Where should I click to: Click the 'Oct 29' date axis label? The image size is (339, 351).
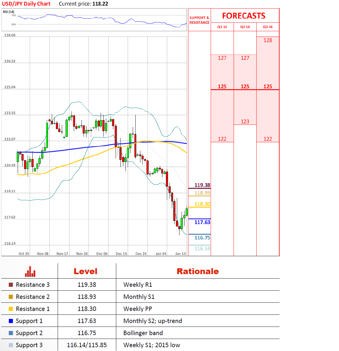coord(24,254)
